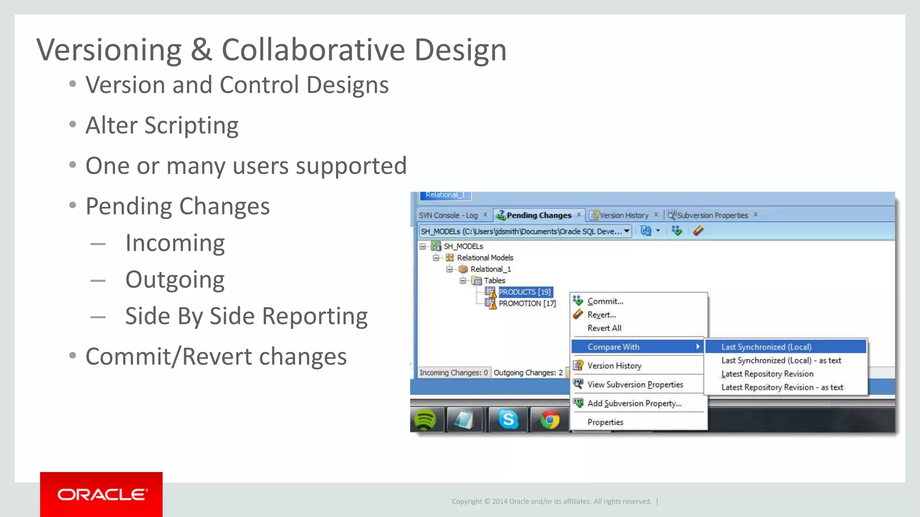920x517 pixels.
Task: Switch to Outgoing Changes: 2 view
Action: pyautogui.click(x=528, y=372)
